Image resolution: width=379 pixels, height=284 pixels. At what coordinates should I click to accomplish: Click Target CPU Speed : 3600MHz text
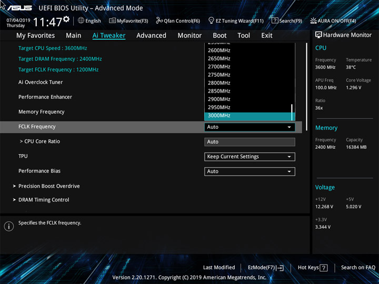click(53, 48)
